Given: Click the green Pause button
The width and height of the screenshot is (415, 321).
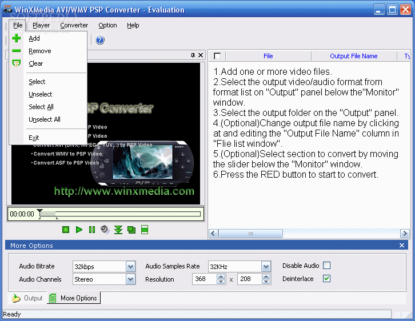Looking at the screenshot, I should pyautogui.click(x=92, y=230).
